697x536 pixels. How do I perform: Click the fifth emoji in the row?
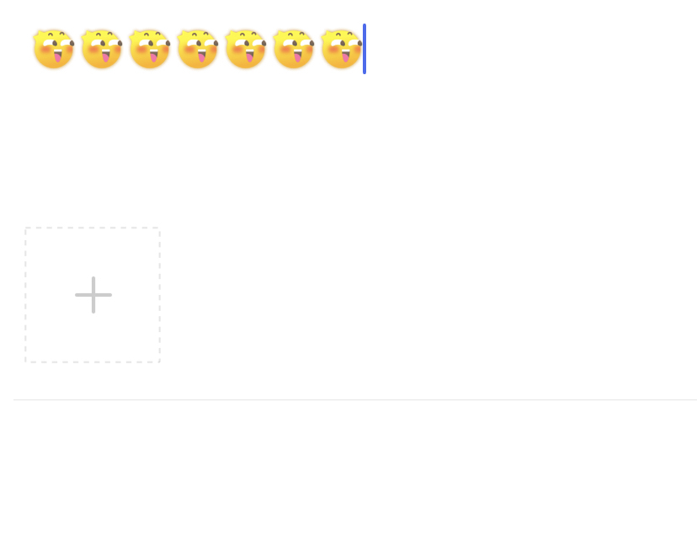tap(246, 49)
